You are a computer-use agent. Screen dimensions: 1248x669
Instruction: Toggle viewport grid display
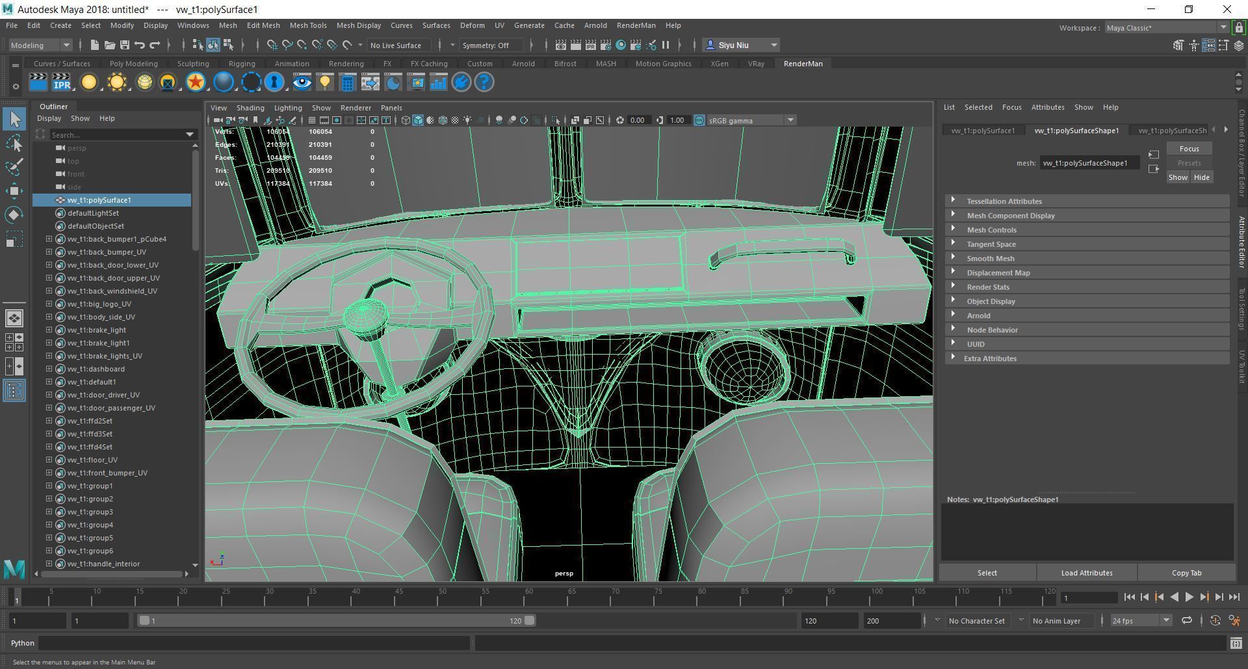coord(312,120)
